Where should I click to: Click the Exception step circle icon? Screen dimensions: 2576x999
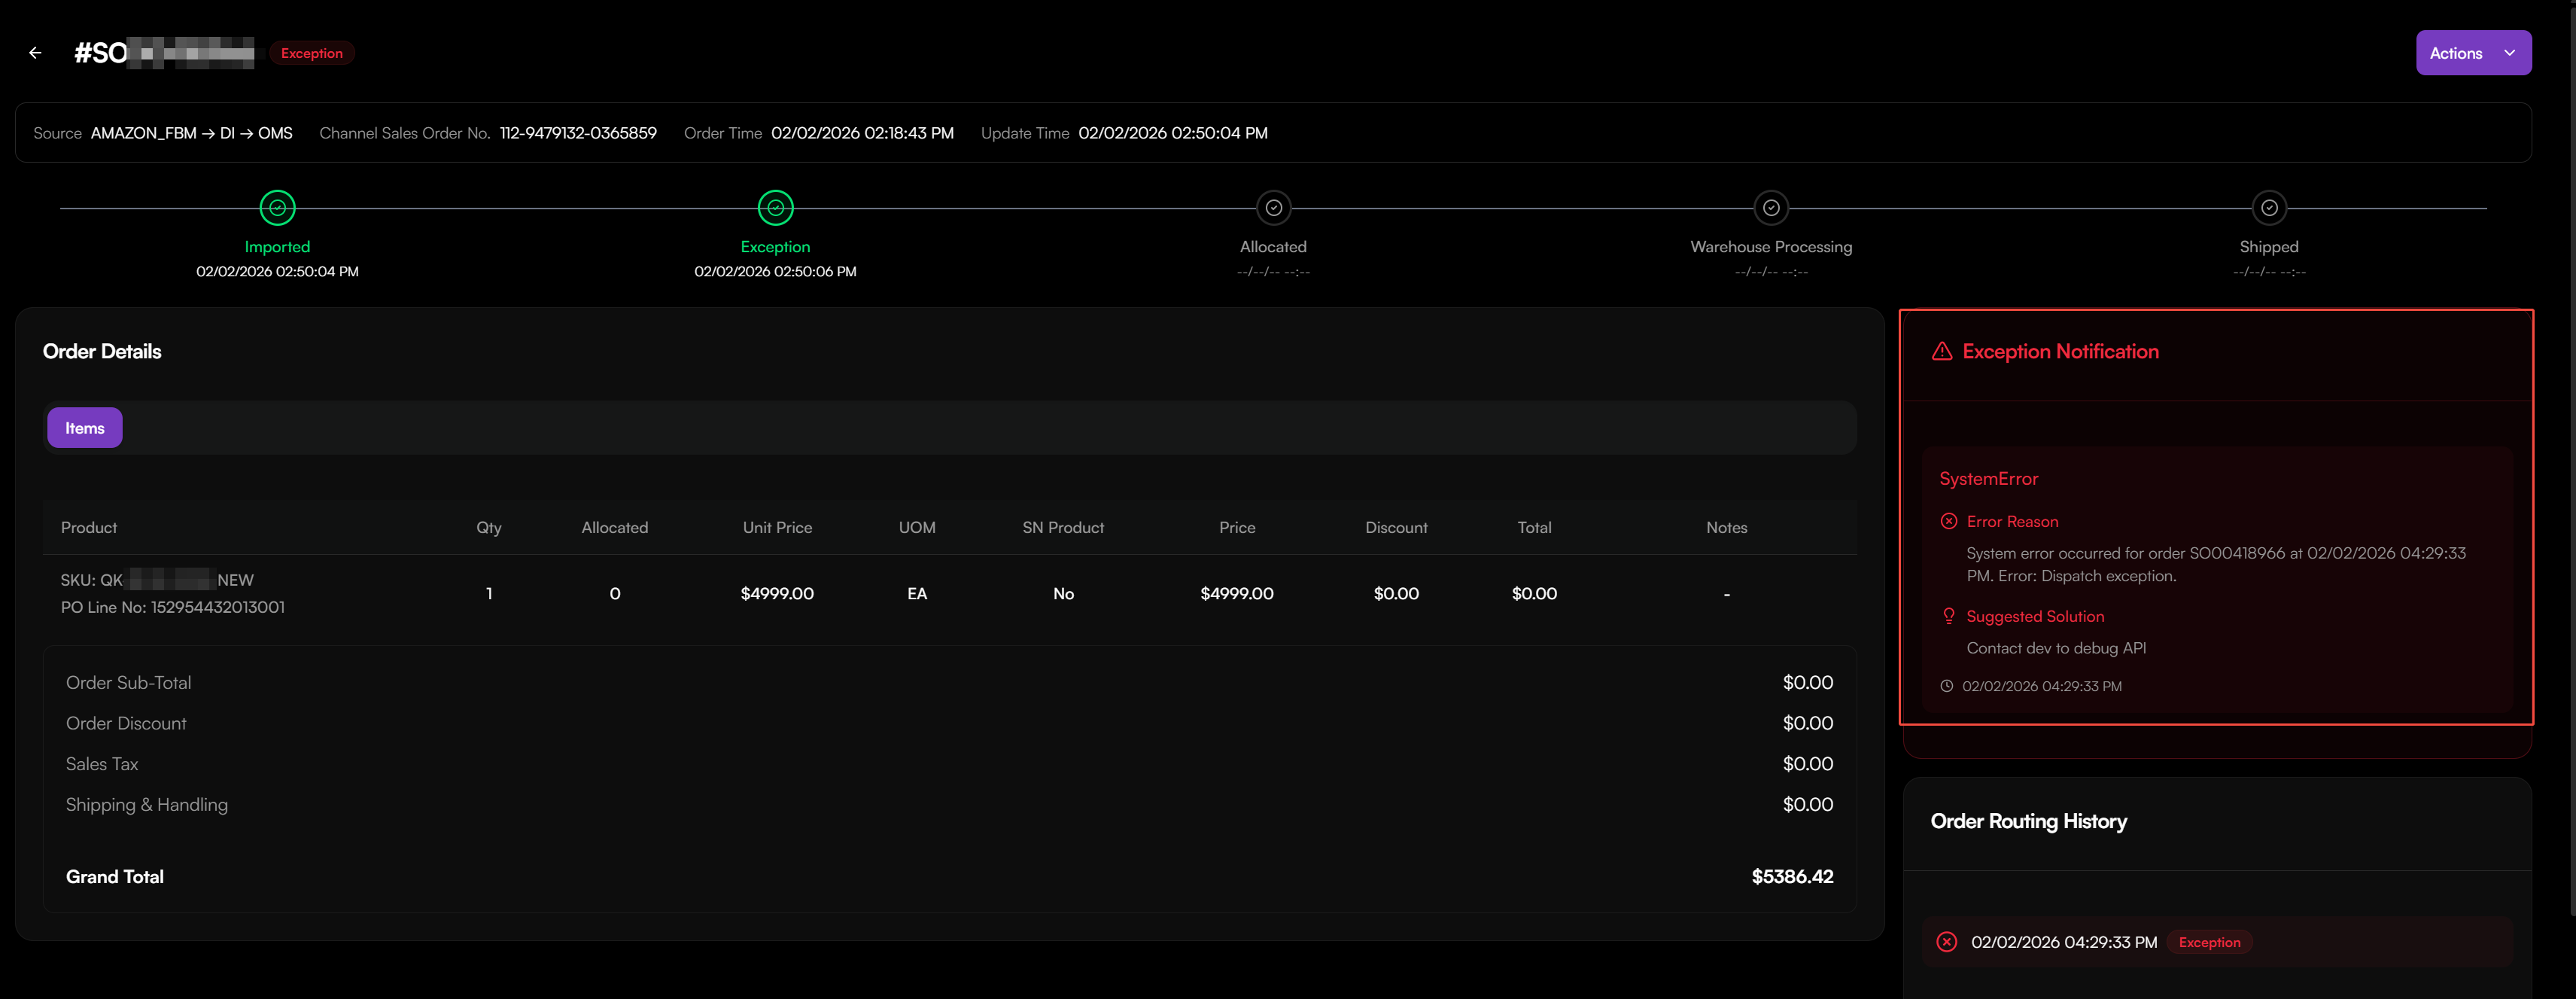tap(775, 208)
